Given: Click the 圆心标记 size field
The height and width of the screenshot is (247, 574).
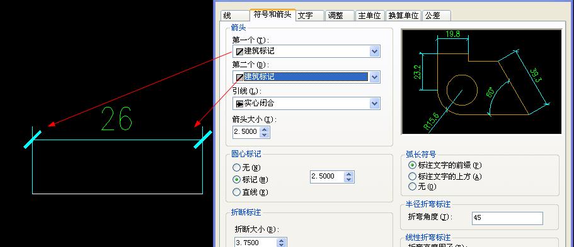Looking at the screenshot, I should click(327, 177).
